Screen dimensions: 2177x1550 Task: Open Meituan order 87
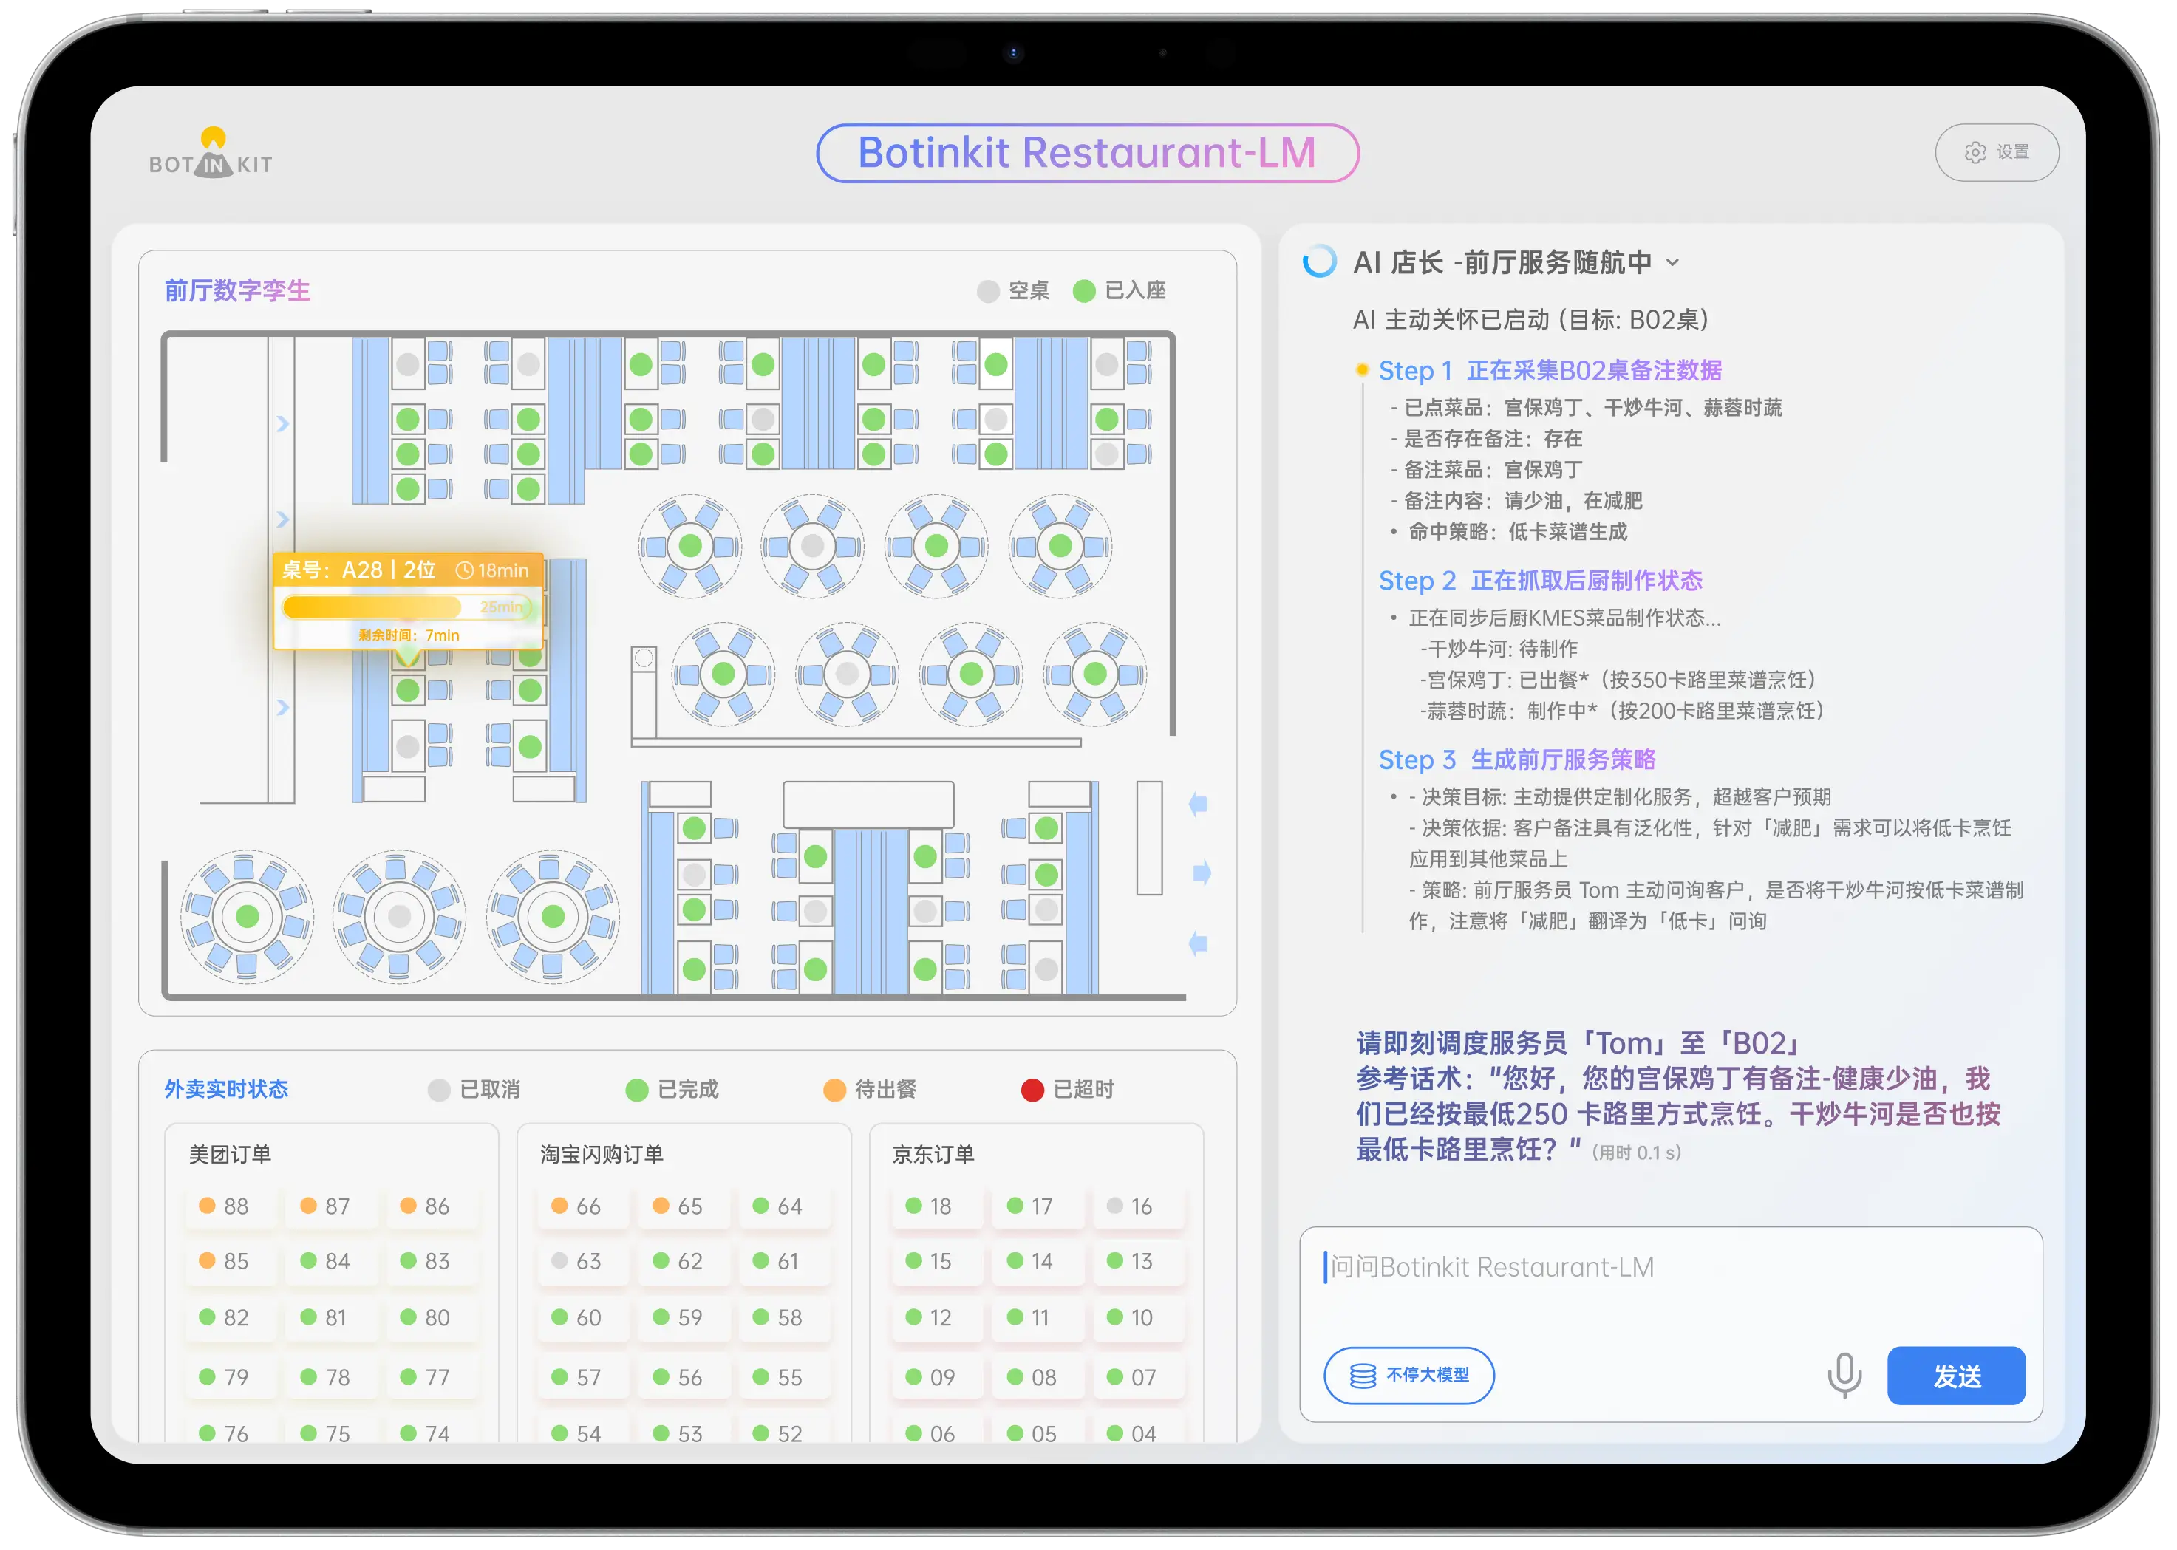pos(333,1206)
